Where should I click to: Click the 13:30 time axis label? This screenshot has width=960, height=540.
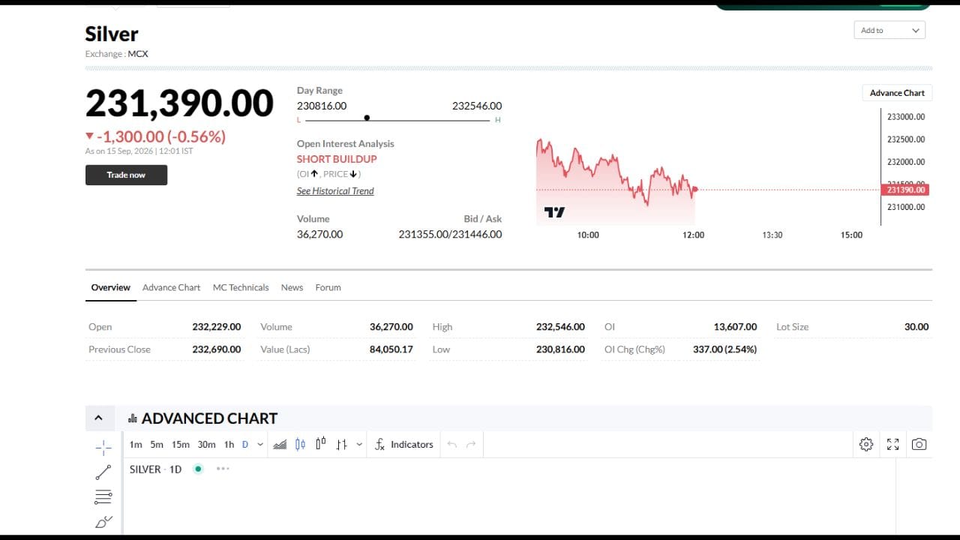[772, 235]
